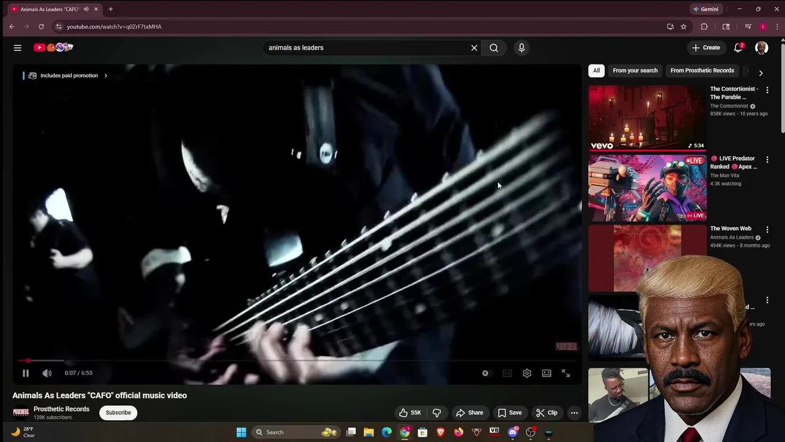The image size is (785, 442).
Task: Open the Windows Start menu
Action: (241, 432)
